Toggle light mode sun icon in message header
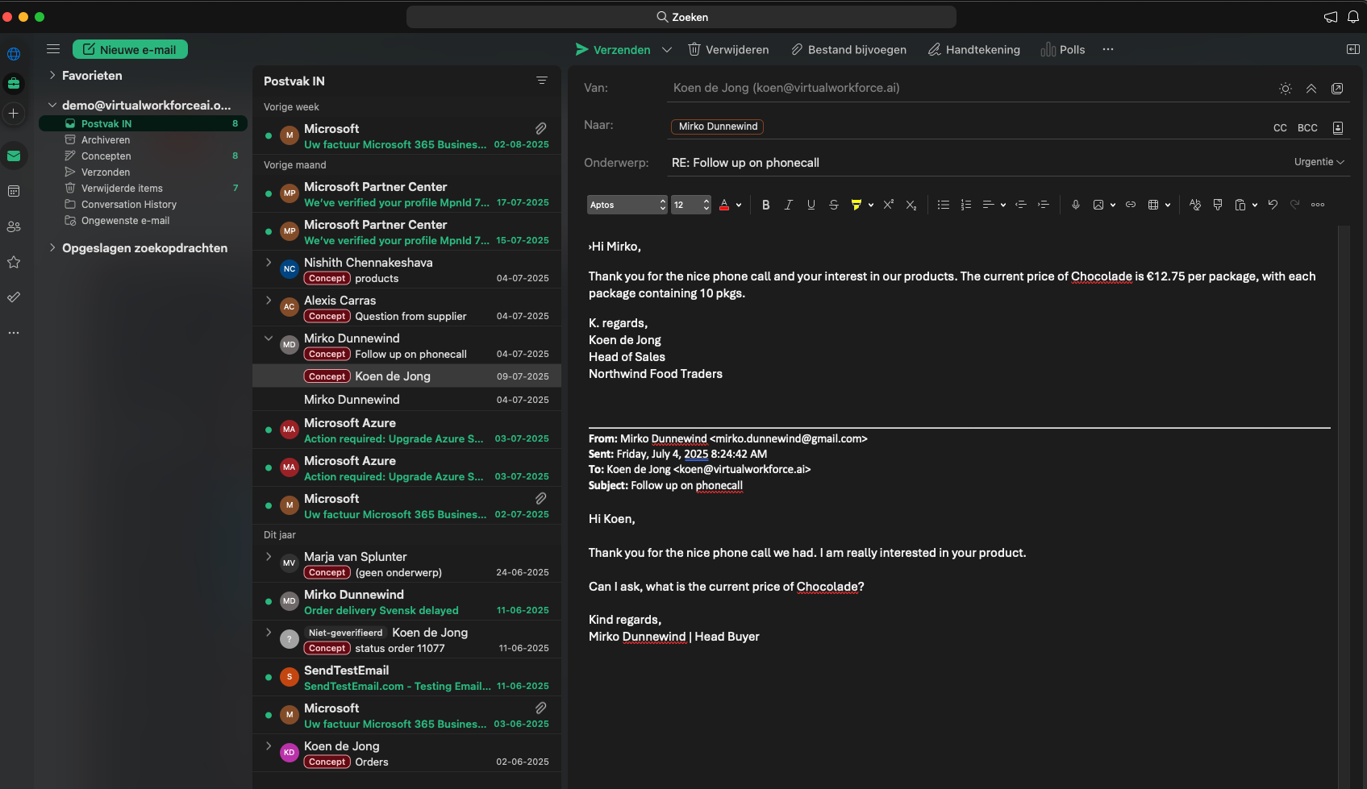This screenshot has height=789, width=1367. coord(1286,89)
